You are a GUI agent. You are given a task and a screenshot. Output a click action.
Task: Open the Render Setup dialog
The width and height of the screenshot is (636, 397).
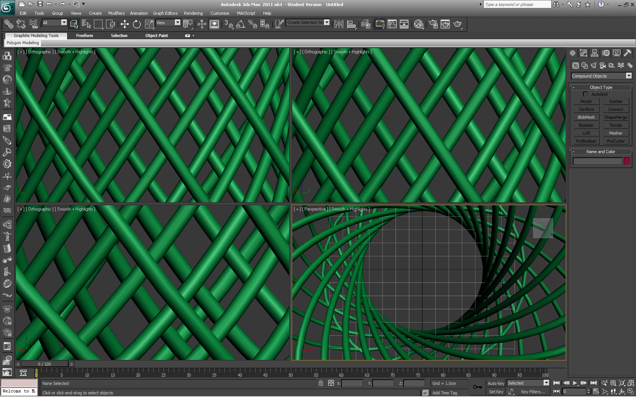433,24
